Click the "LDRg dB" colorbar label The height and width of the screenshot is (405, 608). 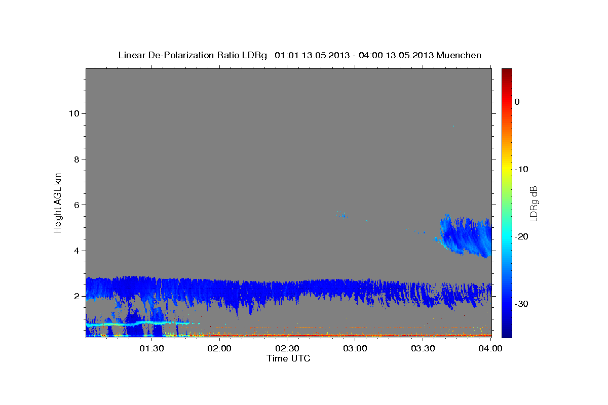point(534,204)
